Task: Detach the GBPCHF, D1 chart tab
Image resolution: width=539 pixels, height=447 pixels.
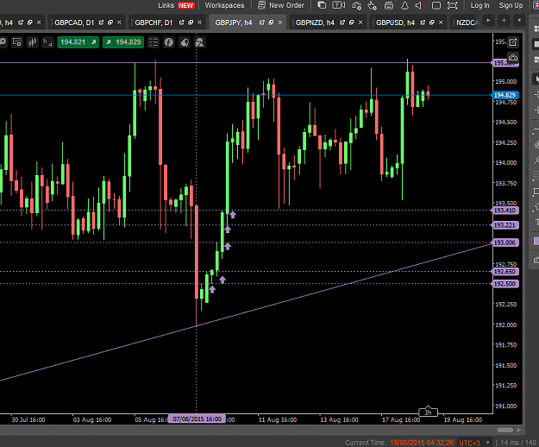Action: coord(181,22)
